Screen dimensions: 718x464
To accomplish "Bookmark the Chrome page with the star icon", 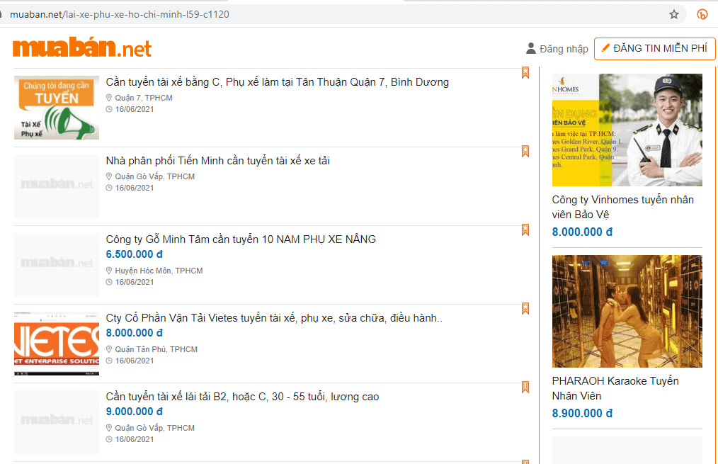I will pyautogui.click(x=673, y=14).
